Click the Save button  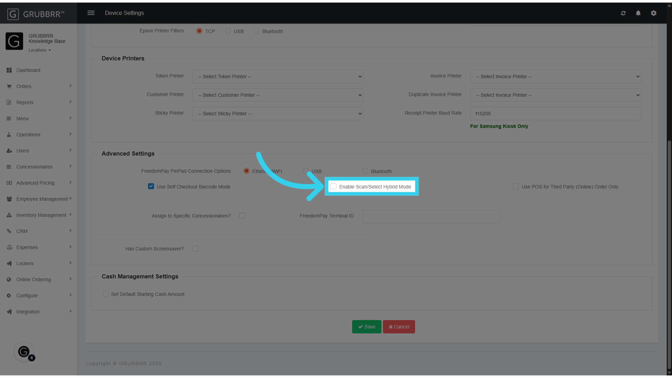[366, 327]
